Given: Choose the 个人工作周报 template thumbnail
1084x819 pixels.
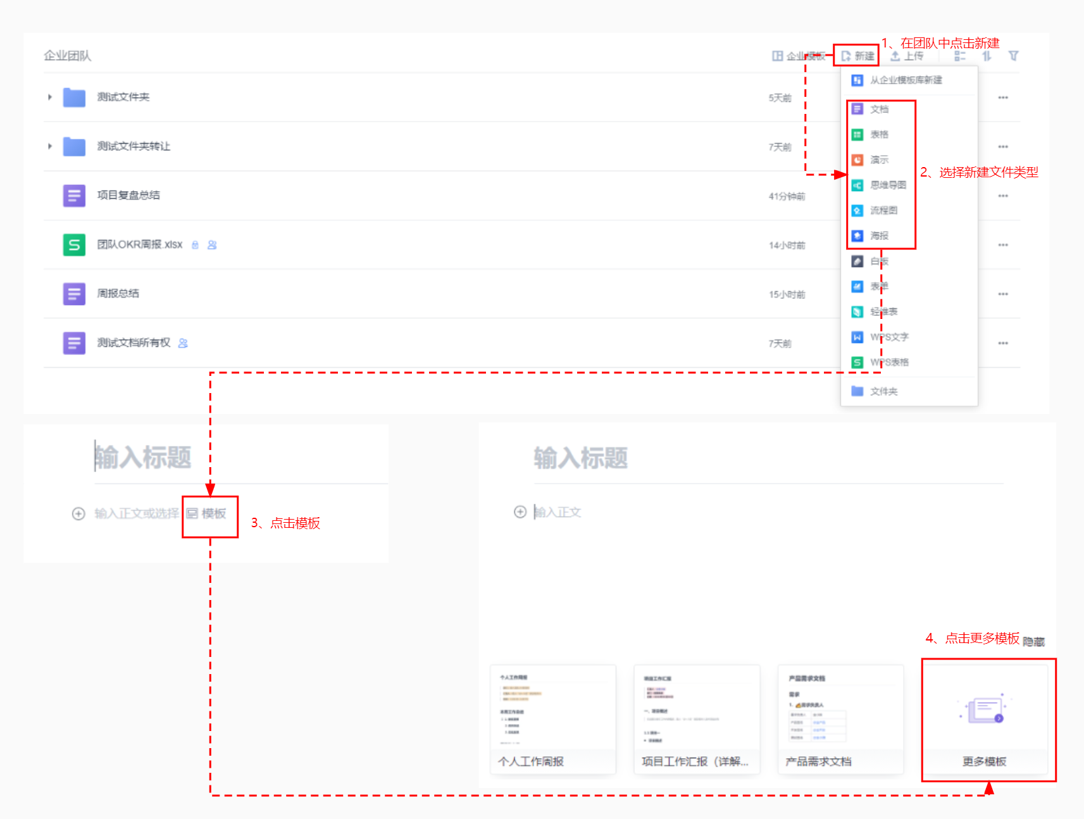Looking at the screenshot, I should click(x=553, y=720).
